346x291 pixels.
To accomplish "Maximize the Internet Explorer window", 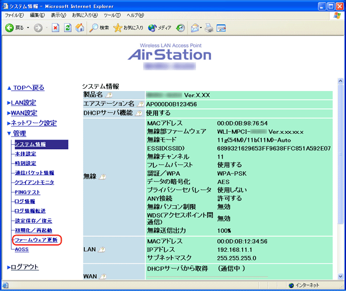I will click(330, 6).
